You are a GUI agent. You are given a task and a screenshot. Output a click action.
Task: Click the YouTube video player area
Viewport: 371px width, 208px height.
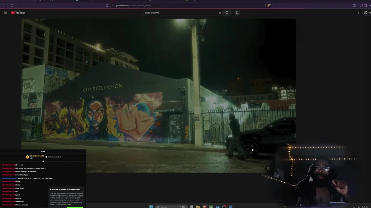pos(159,95)
